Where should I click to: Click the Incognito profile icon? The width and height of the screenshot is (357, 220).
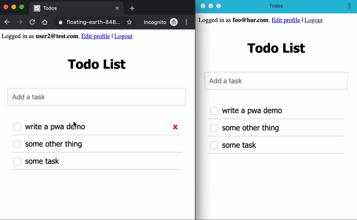click(x=174, y=22)
